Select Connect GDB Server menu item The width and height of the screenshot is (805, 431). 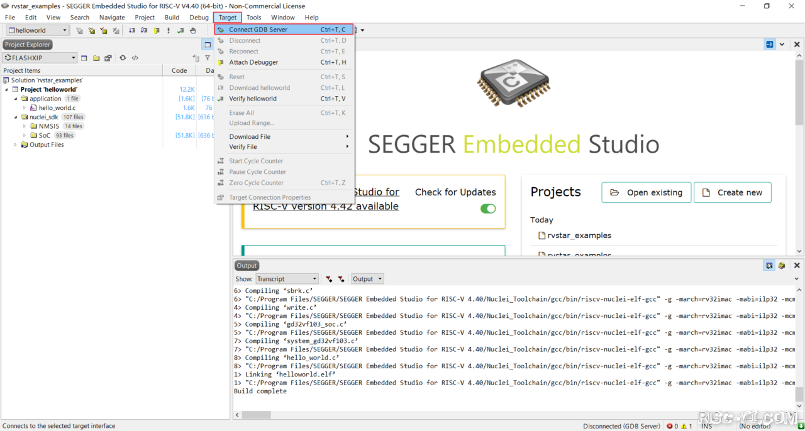tap(258, 30)
